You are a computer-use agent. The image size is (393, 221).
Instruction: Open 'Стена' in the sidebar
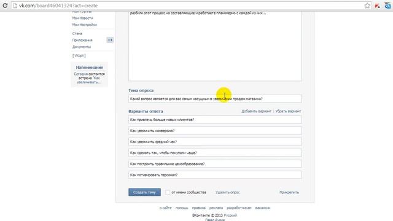pyautogui.click(x=77, y=33)
